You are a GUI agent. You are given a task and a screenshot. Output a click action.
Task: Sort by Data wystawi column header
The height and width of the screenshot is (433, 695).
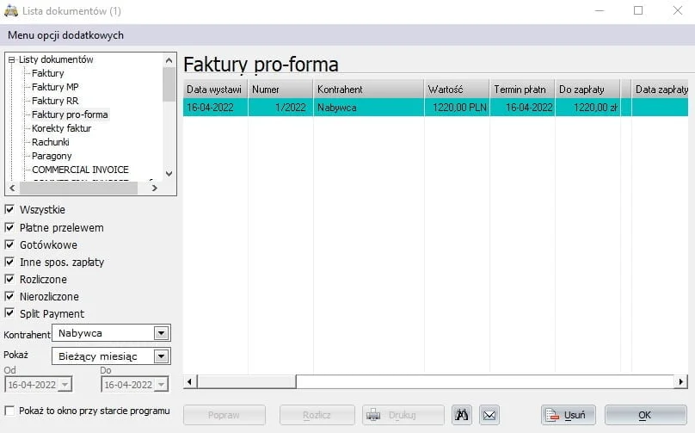[215, 90]
